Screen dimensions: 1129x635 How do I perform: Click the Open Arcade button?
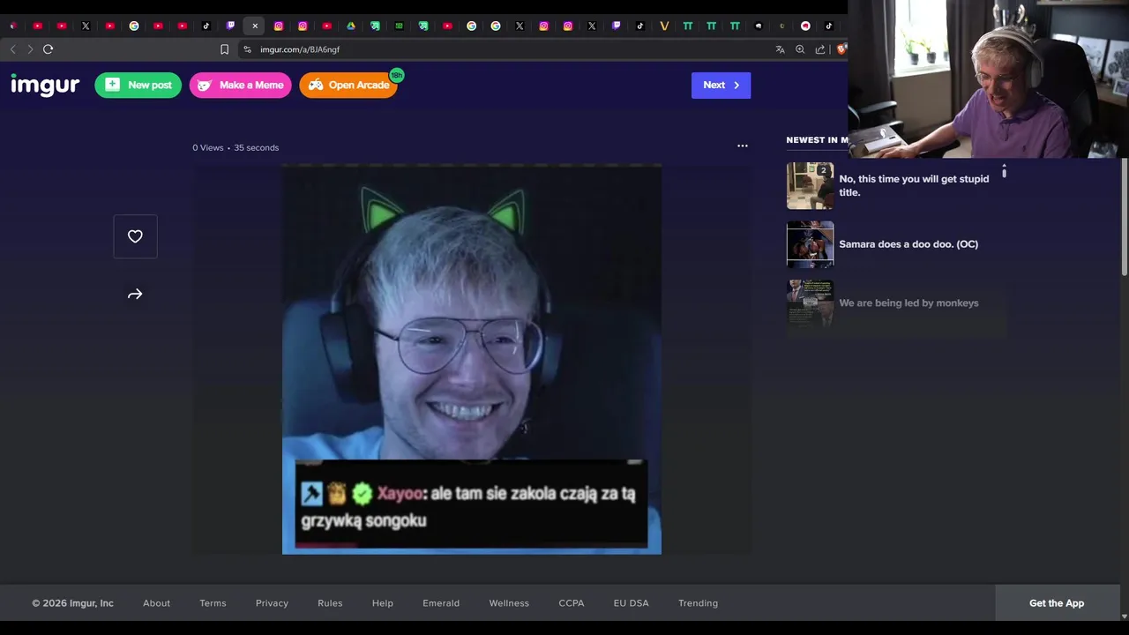coord(348,85)
